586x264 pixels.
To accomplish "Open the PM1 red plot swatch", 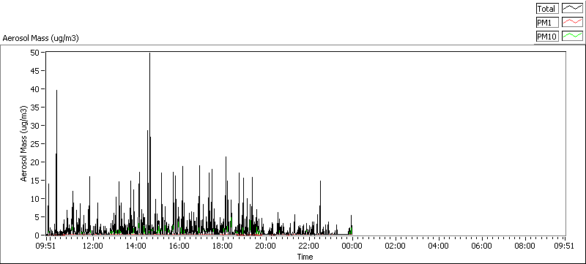I will 573,23.
